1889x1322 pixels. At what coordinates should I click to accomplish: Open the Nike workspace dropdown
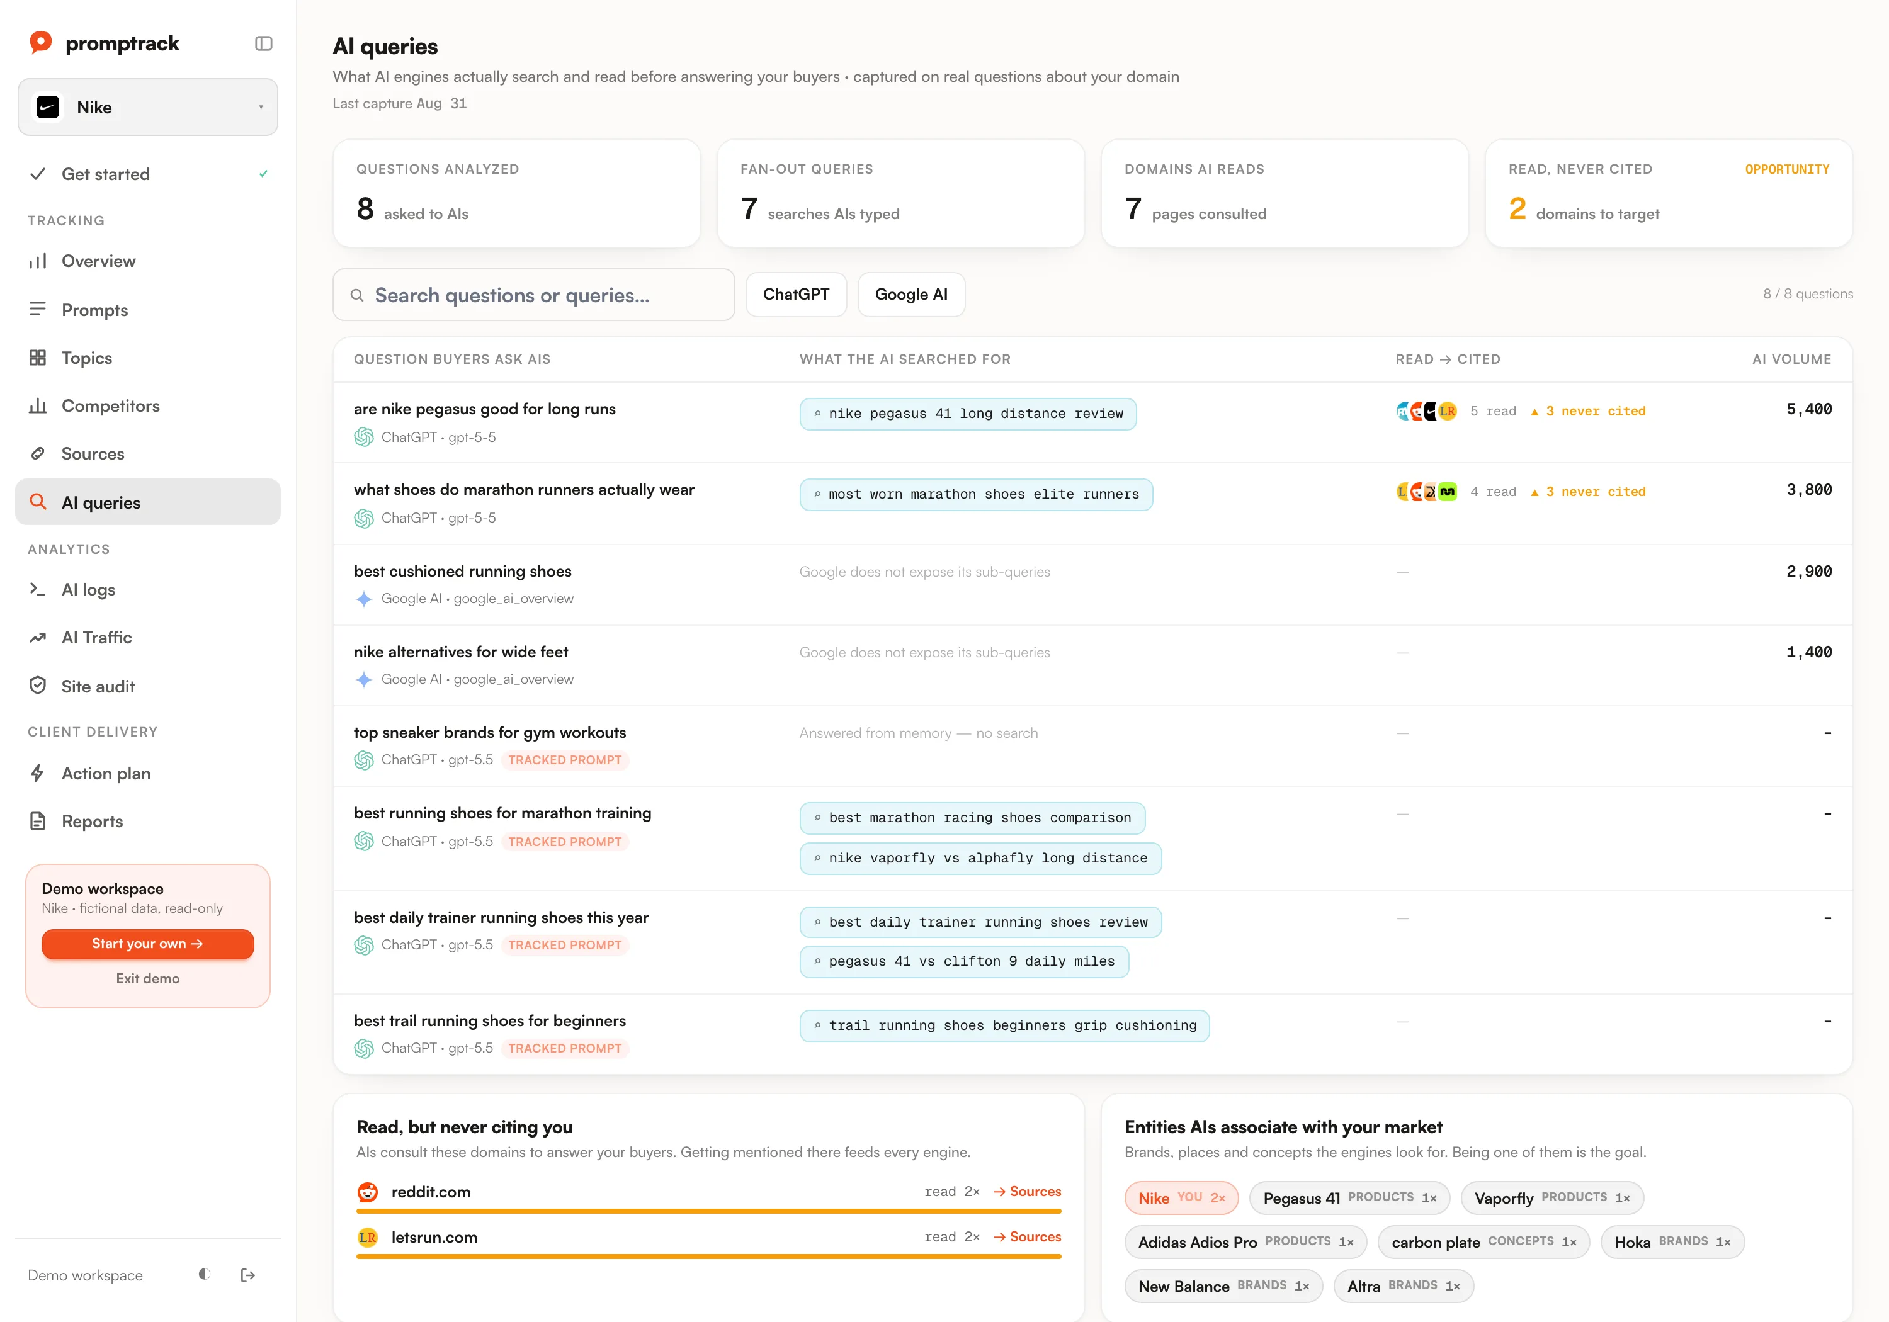(x=148, y=107)
